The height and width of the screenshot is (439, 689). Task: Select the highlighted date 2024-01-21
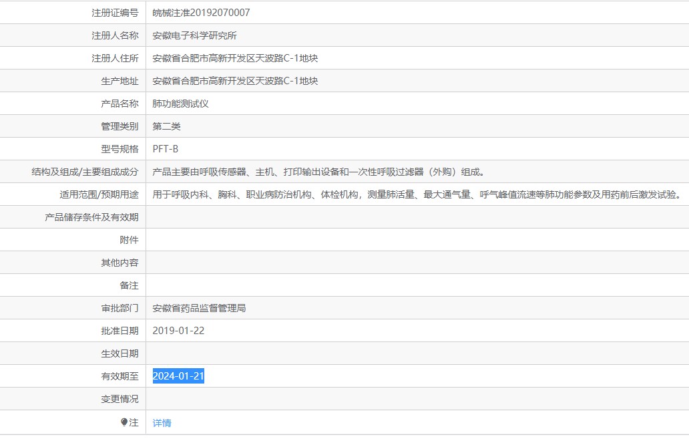(x=178, y=376)
